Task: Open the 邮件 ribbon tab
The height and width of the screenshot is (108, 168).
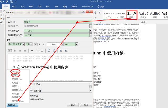Action: (48, 7)
